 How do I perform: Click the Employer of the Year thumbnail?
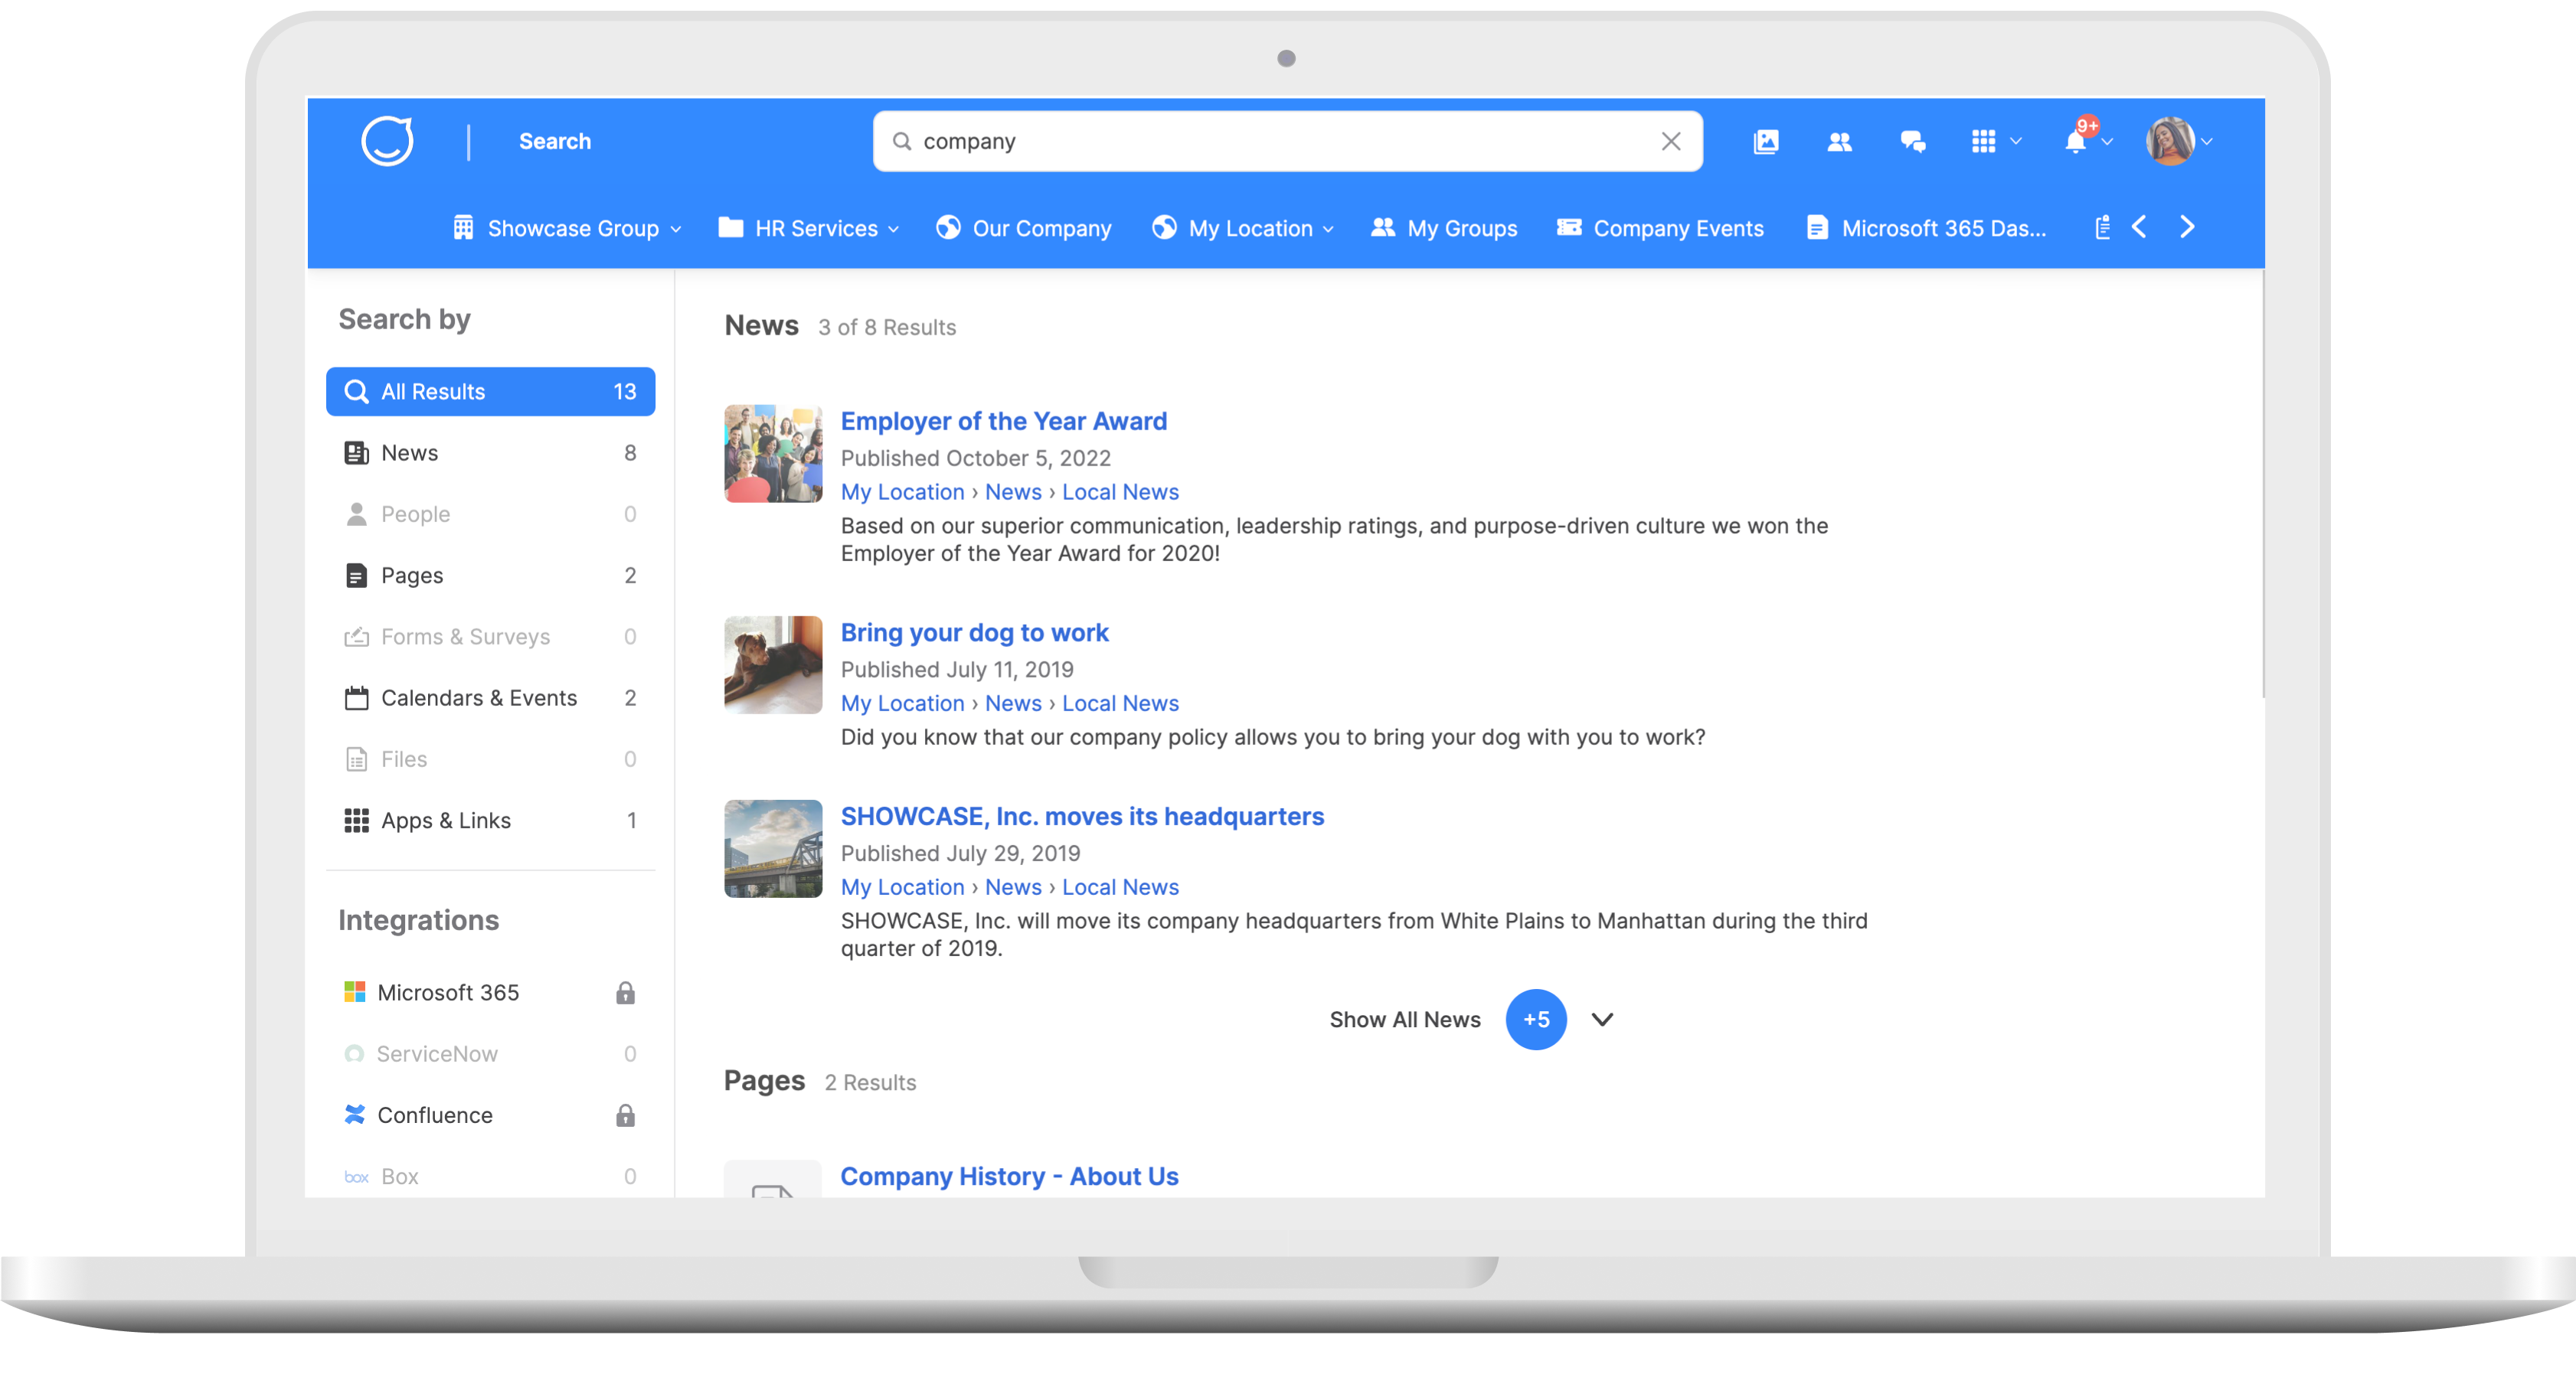[x=773, y=453]
